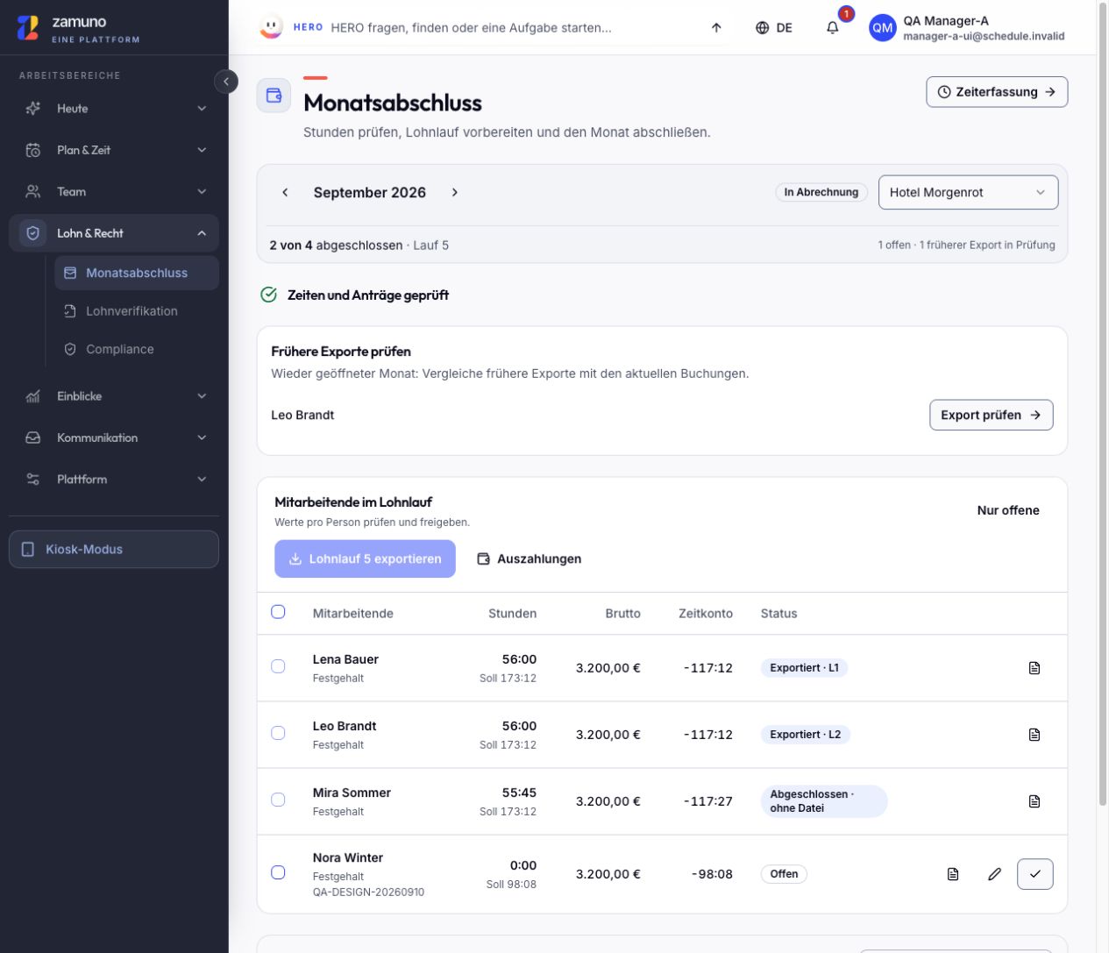1109x953 pixels.
Task: Open Lohnverifikation in the sidebar
Action: 137,311
